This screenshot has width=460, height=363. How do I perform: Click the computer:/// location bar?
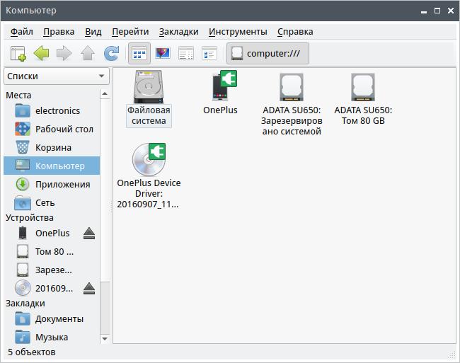(x=268, y=53)
